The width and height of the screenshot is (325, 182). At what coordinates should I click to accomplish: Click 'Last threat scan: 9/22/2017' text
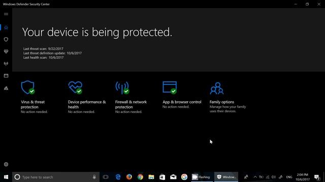[x=43, y=49]
